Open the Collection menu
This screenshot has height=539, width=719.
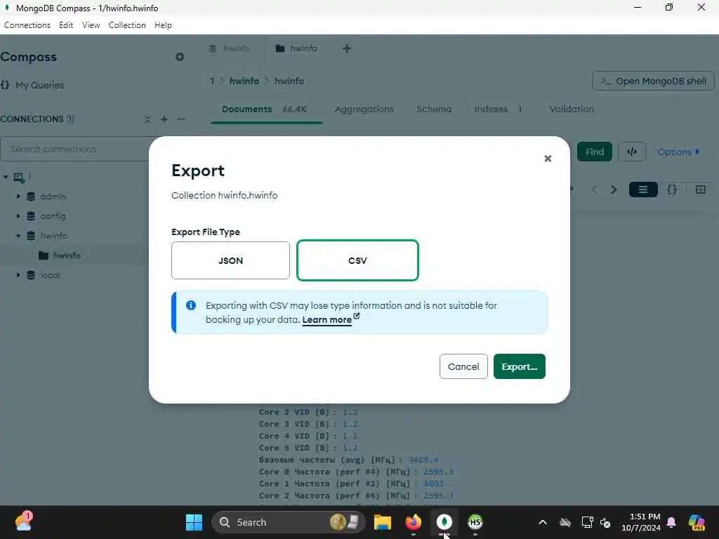coord(127,25)
